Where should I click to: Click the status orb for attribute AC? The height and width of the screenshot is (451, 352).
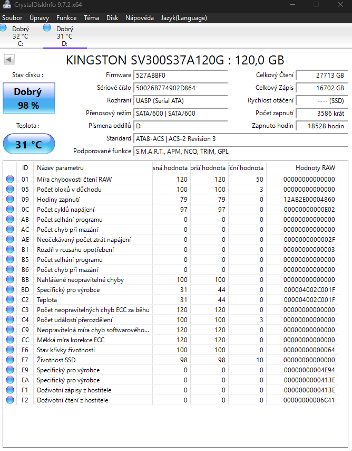coord(10,230)
